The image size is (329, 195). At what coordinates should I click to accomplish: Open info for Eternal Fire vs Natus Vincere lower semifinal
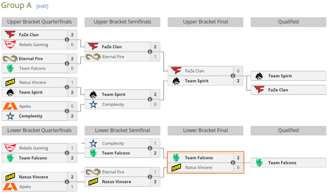(x=150, y=177)
